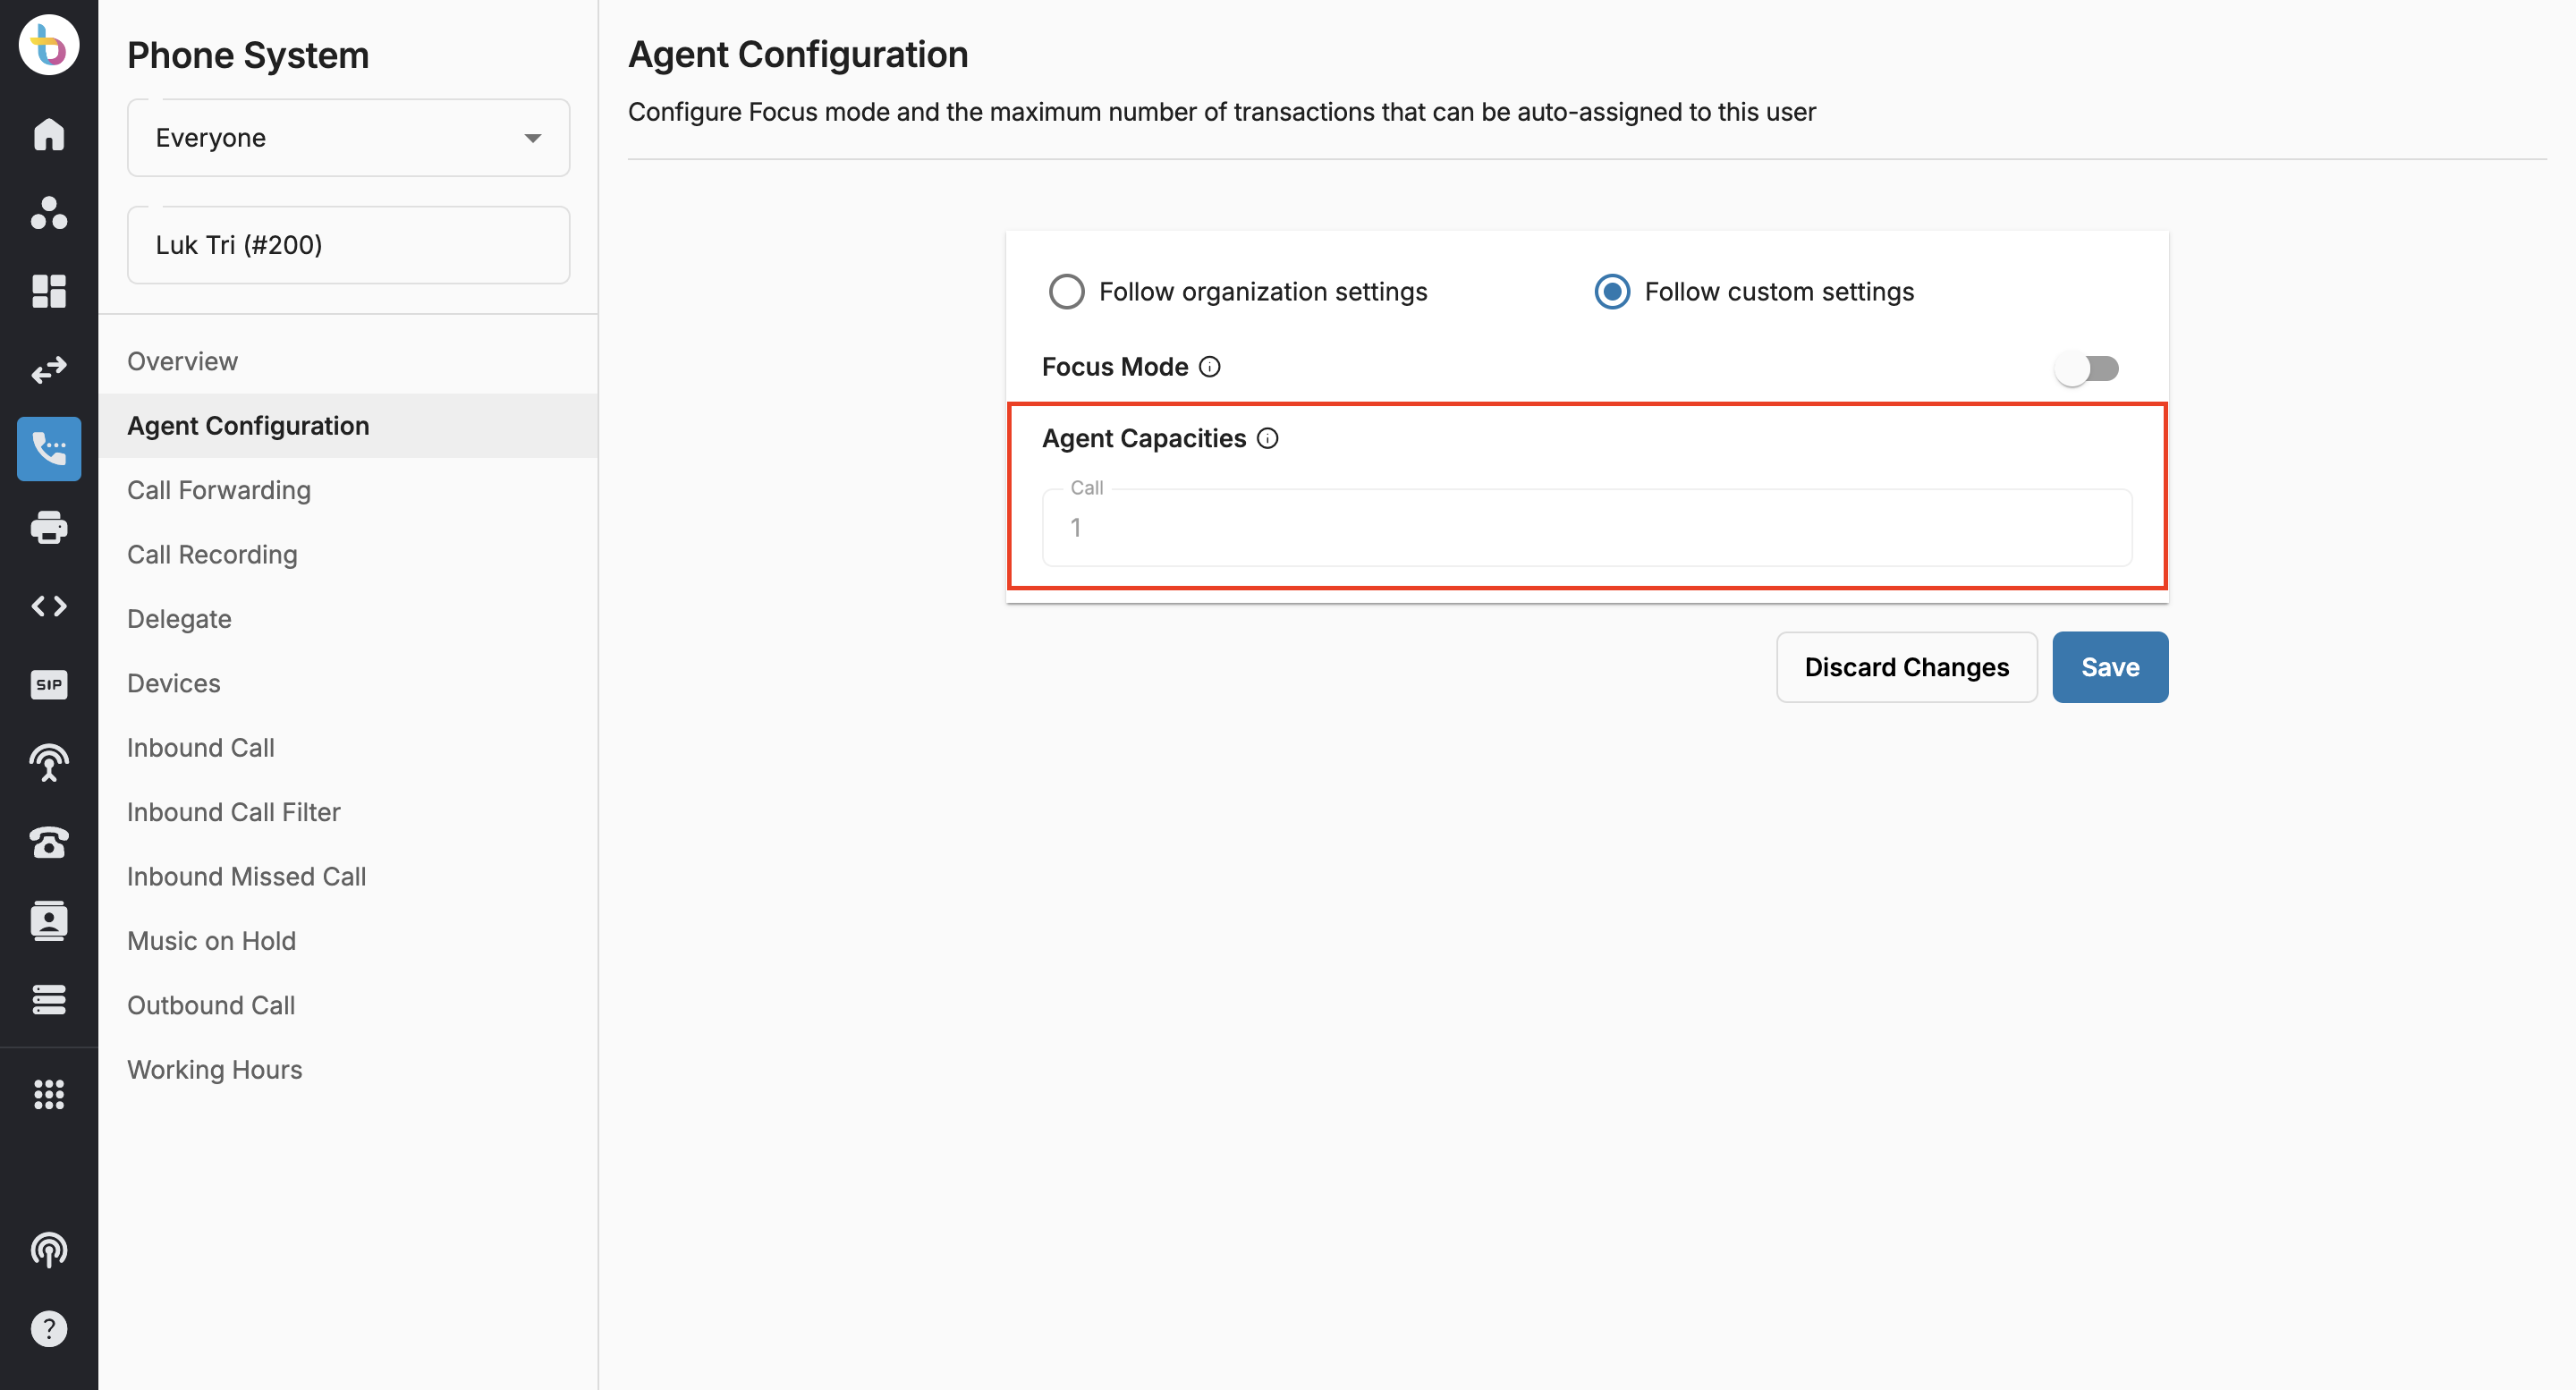The width and height of the screenshot is (2576, 1390).
Task: Open the help question mark icon
Action: point(48,1328)
